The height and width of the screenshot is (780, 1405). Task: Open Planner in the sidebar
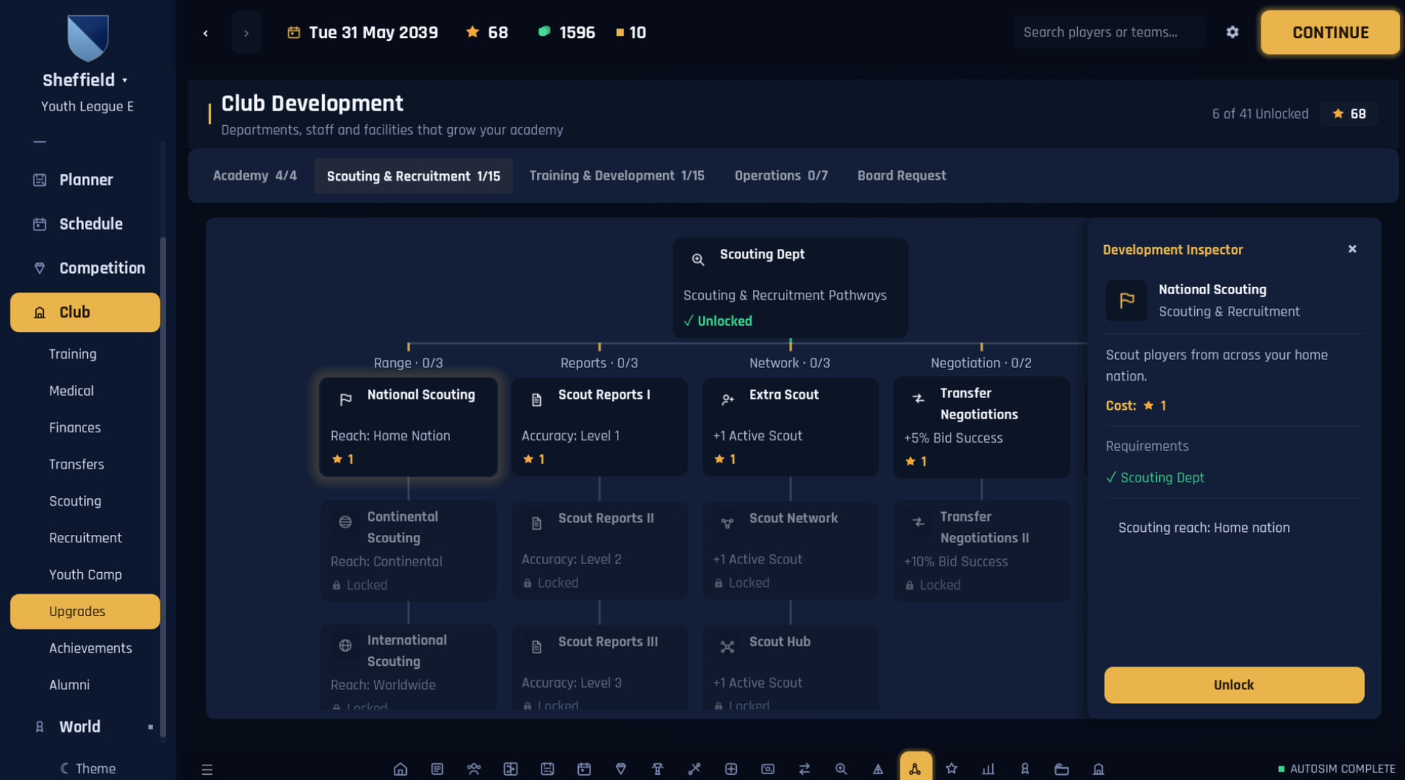coord(85,180)
